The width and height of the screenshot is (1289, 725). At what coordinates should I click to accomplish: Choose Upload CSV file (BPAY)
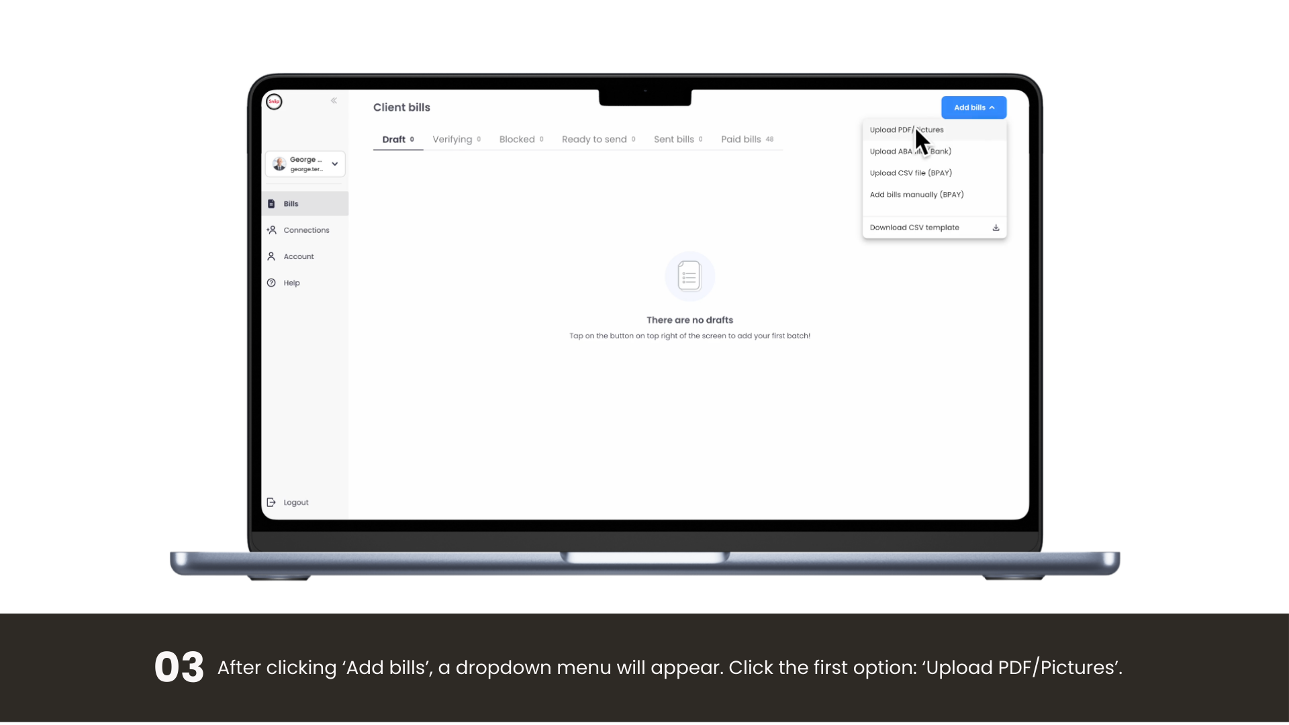tap(910, 173)
